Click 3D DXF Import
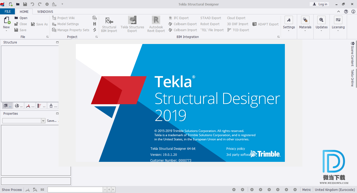Image resolution: width=357 pixels, height=193 pixels. [238, 24]
